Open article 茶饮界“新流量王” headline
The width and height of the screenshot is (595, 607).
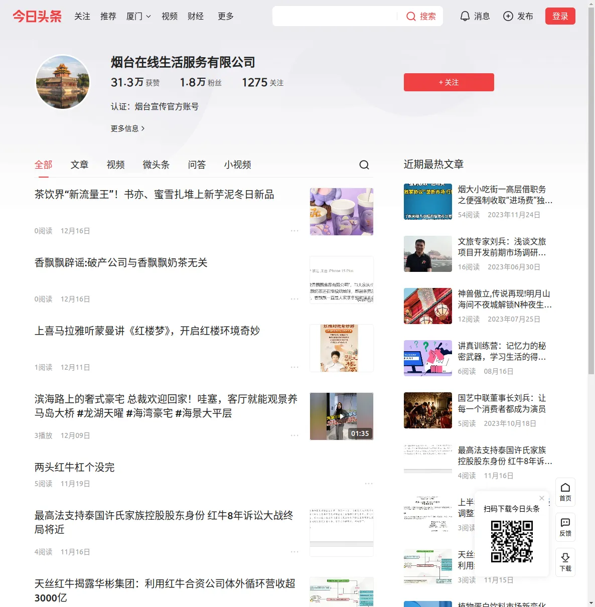point(155,195)
